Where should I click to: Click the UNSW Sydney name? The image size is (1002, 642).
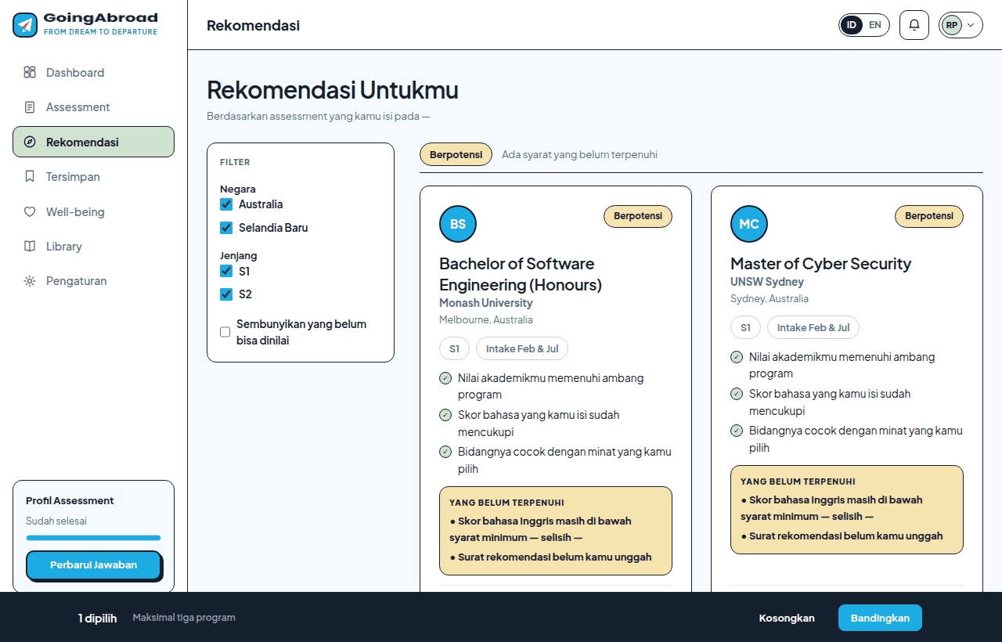pos(767,282)
